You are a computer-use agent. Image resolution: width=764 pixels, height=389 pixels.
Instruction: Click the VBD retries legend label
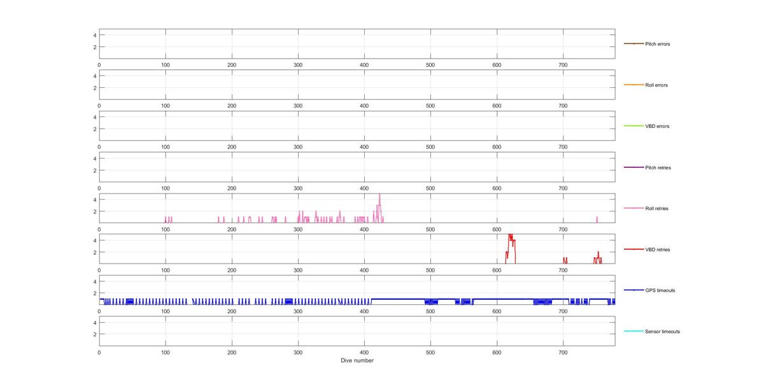click(x=657, y=250)
